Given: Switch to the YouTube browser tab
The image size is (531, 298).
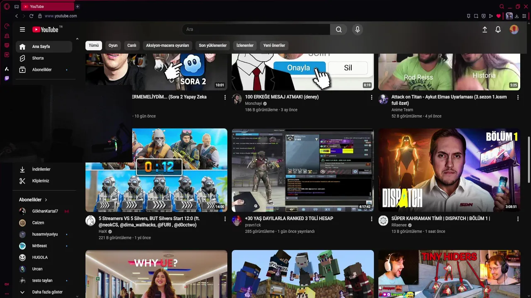Looking at the screenshot, I should [x=47, y=7].
